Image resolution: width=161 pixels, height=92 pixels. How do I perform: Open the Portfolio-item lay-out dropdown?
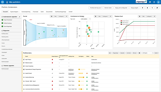pos(95,8)
